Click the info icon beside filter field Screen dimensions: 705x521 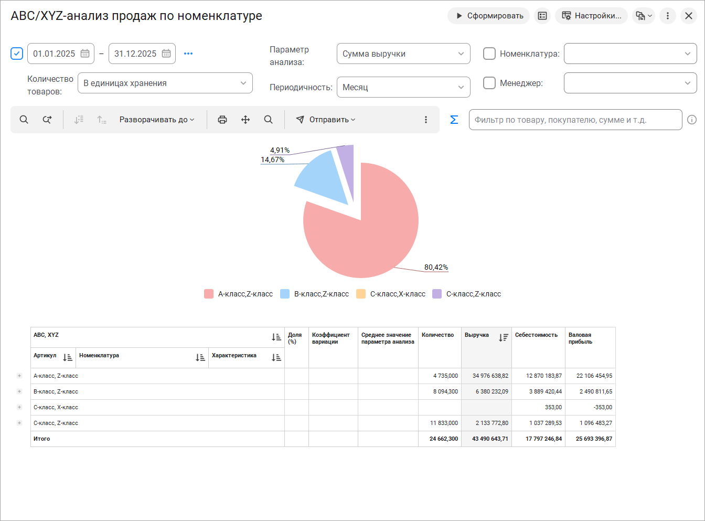tap(692, 120)
